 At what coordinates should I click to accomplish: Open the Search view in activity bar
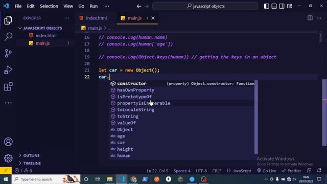pos(8,36)
